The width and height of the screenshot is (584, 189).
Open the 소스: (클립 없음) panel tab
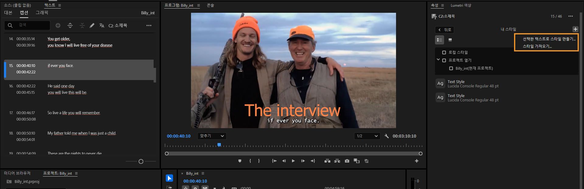[x=17, y=5]
